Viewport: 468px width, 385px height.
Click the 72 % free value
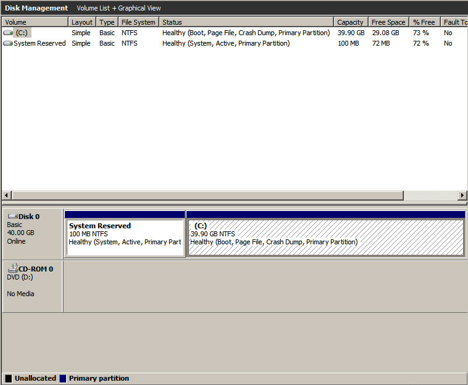coord(421,43)
